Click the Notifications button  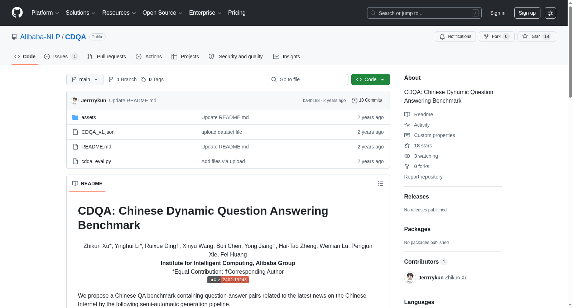click(x=455, y=36)
